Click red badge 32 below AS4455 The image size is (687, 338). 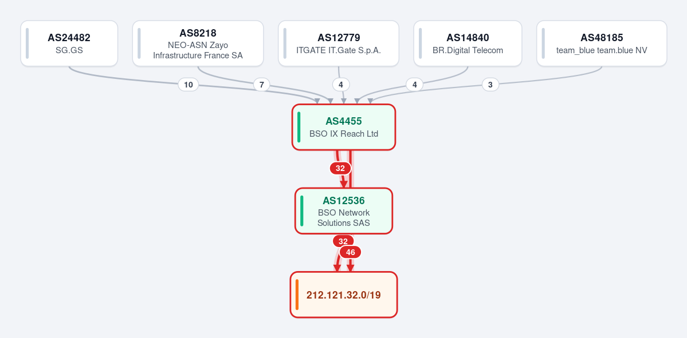click(x=340, y=168)
